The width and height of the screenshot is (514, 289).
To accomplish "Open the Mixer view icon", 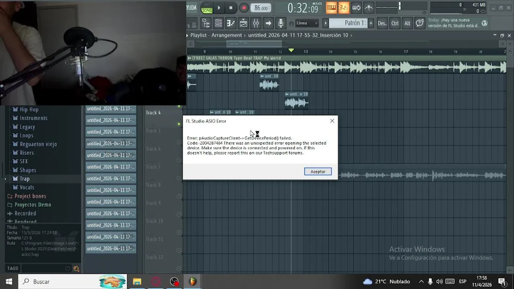I will (256, 23).
